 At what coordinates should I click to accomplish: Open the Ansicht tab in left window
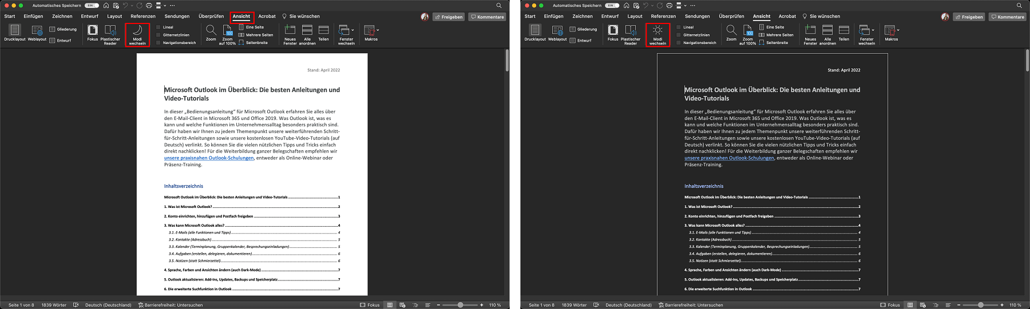point(241,17)
